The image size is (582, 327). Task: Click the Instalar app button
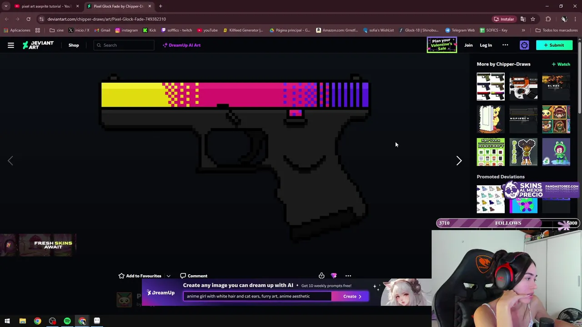click(504, 19)
